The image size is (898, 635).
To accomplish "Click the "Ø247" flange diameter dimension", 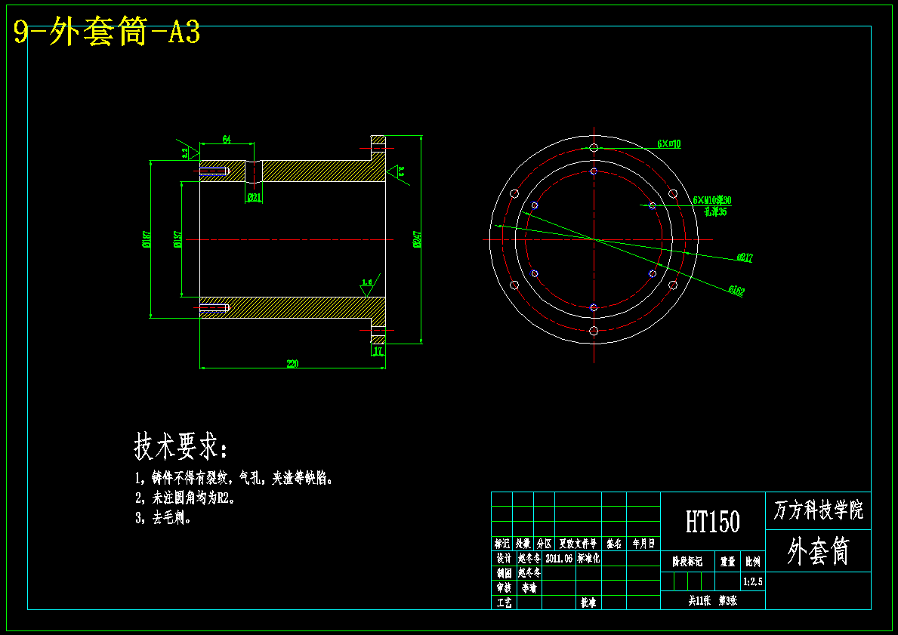I will (x=417, y=239).
